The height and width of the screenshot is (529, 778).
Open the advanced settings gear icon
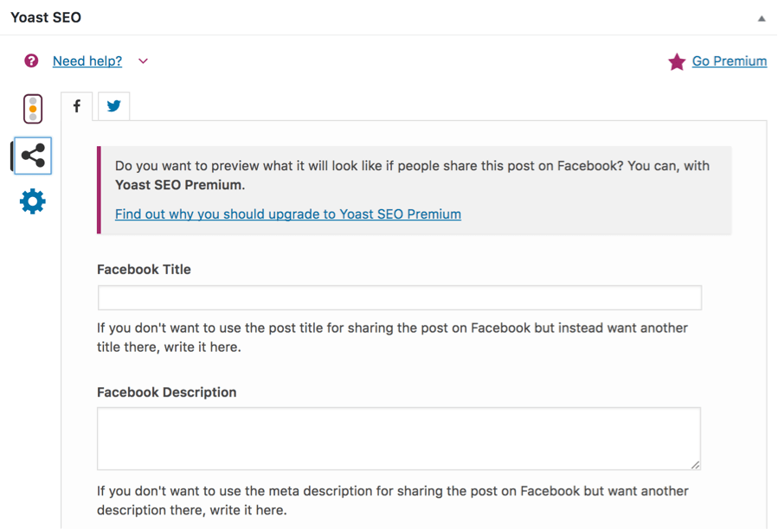tap(33, 201)
